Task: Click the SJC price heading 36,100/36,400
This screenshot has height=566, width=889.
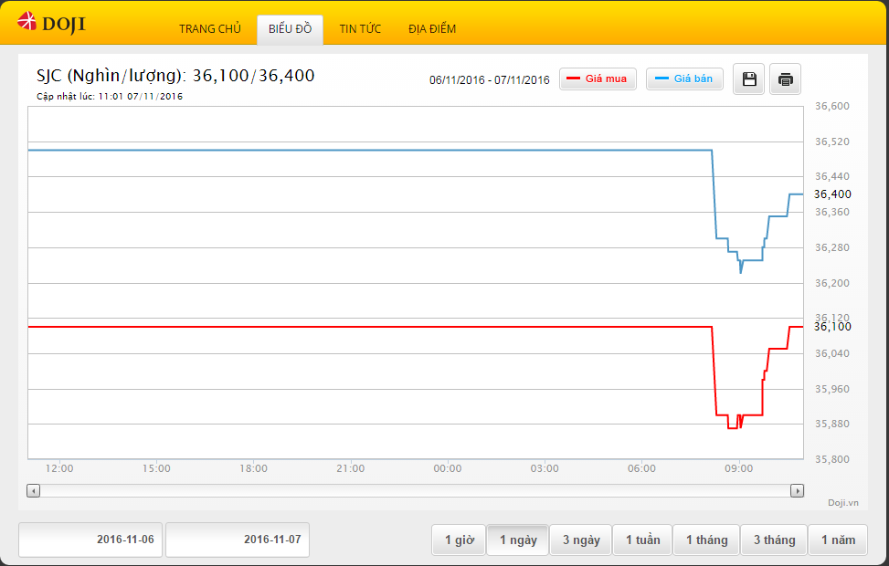Action: pyautogui.click(x=175, y=76)
